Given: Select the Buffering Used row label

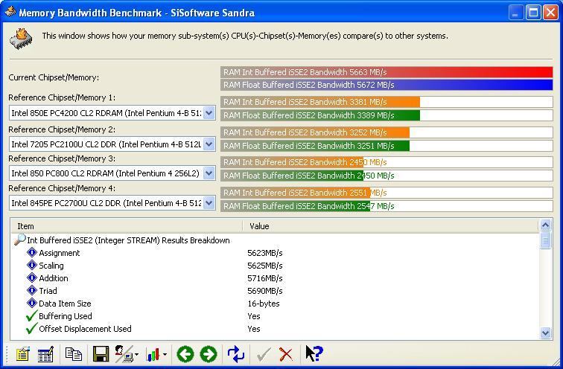Looking at the screenshot, I should (66, 316).
